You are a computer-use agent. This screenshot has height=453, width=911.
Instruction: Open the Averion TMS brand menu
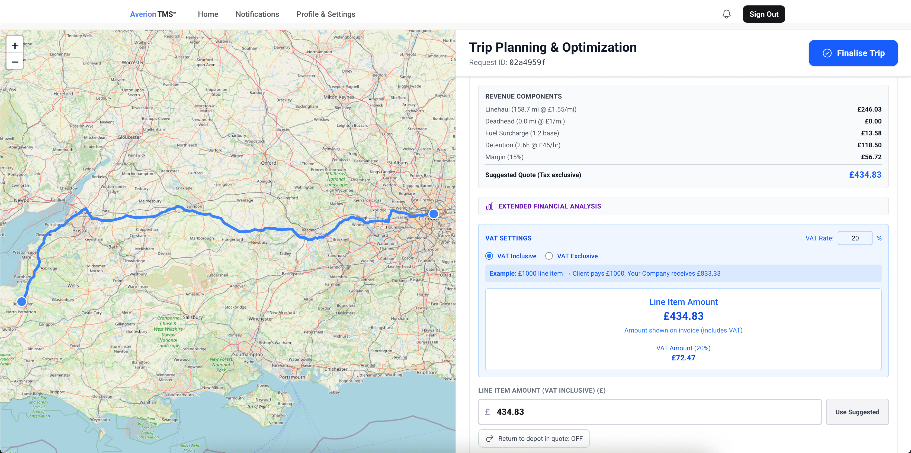(x=153, y=14)
